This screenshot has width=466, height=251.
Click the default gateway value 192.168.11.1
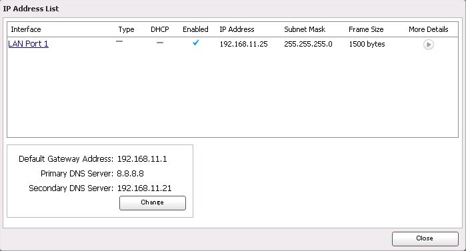tap(142, 159)
